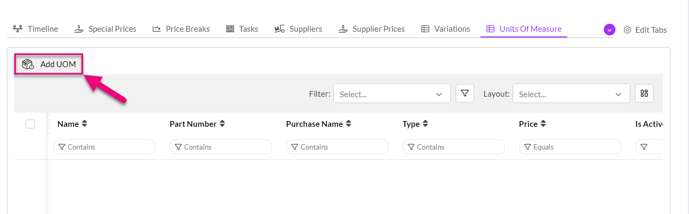Sort by Purchase Name column arrows
689x214 pixels.
point(348,124)
